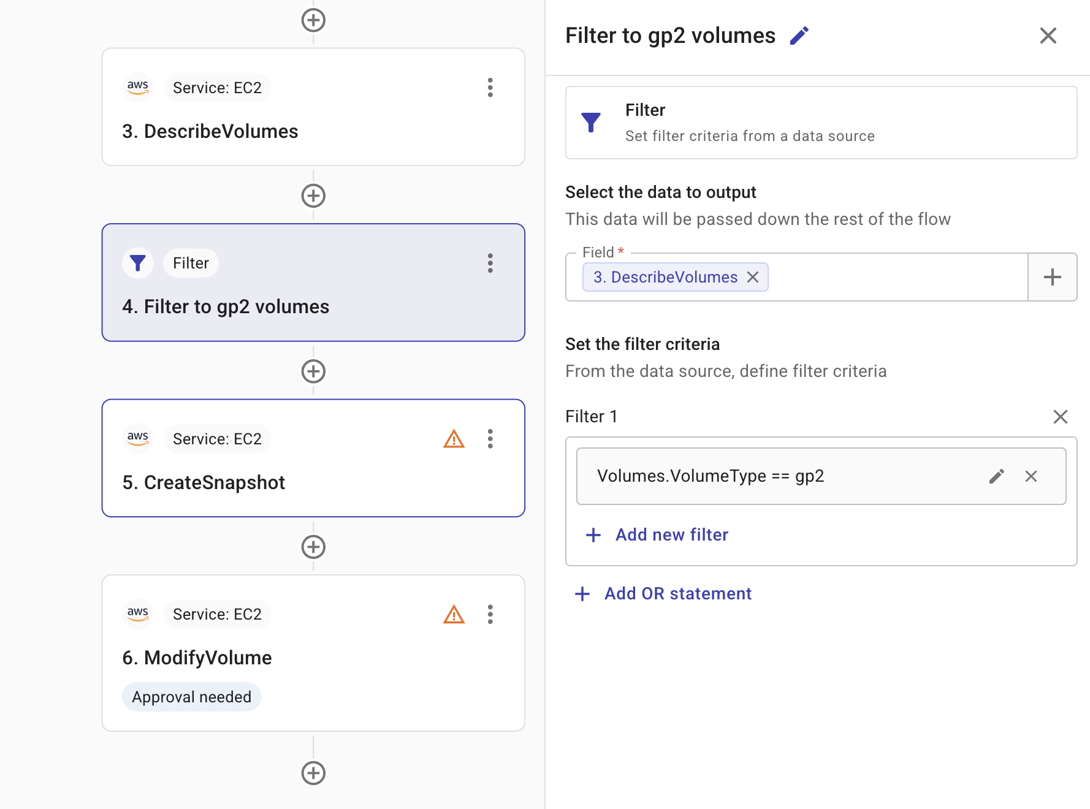This screenshot has height=809, width=1090.
Task: Click the Filter funnel icon in the side panel
Action: click(x=591, y=122)
